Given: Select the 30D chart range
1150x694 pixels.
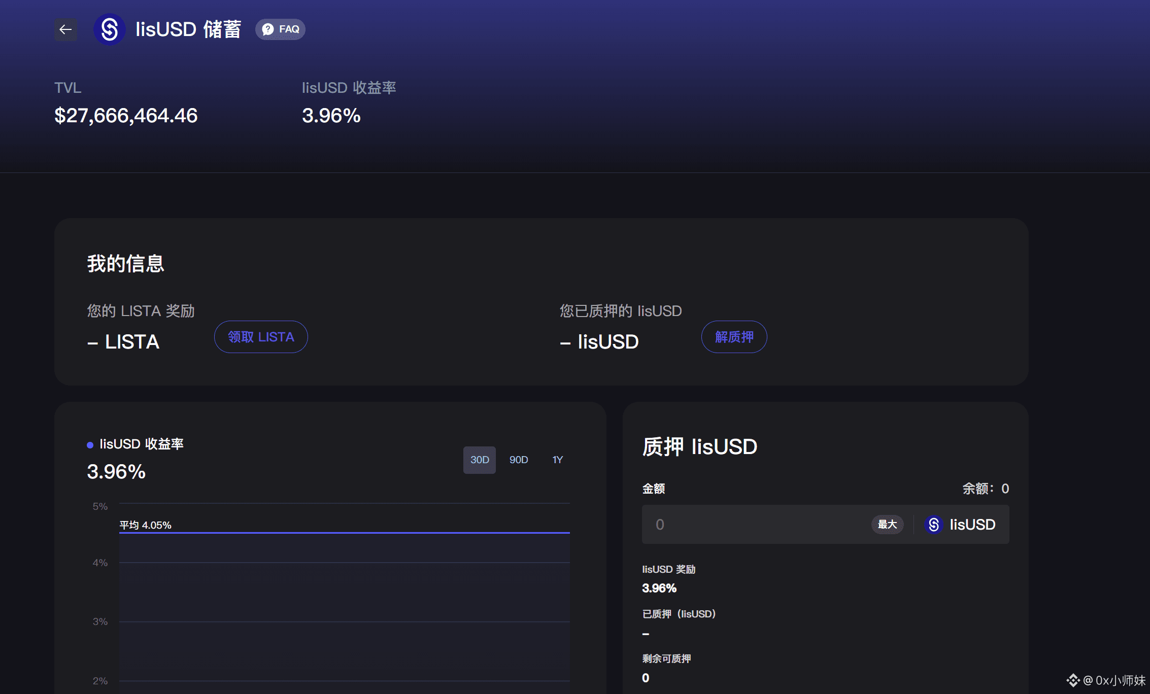Looking at the screenshot, I should [479, 460].
